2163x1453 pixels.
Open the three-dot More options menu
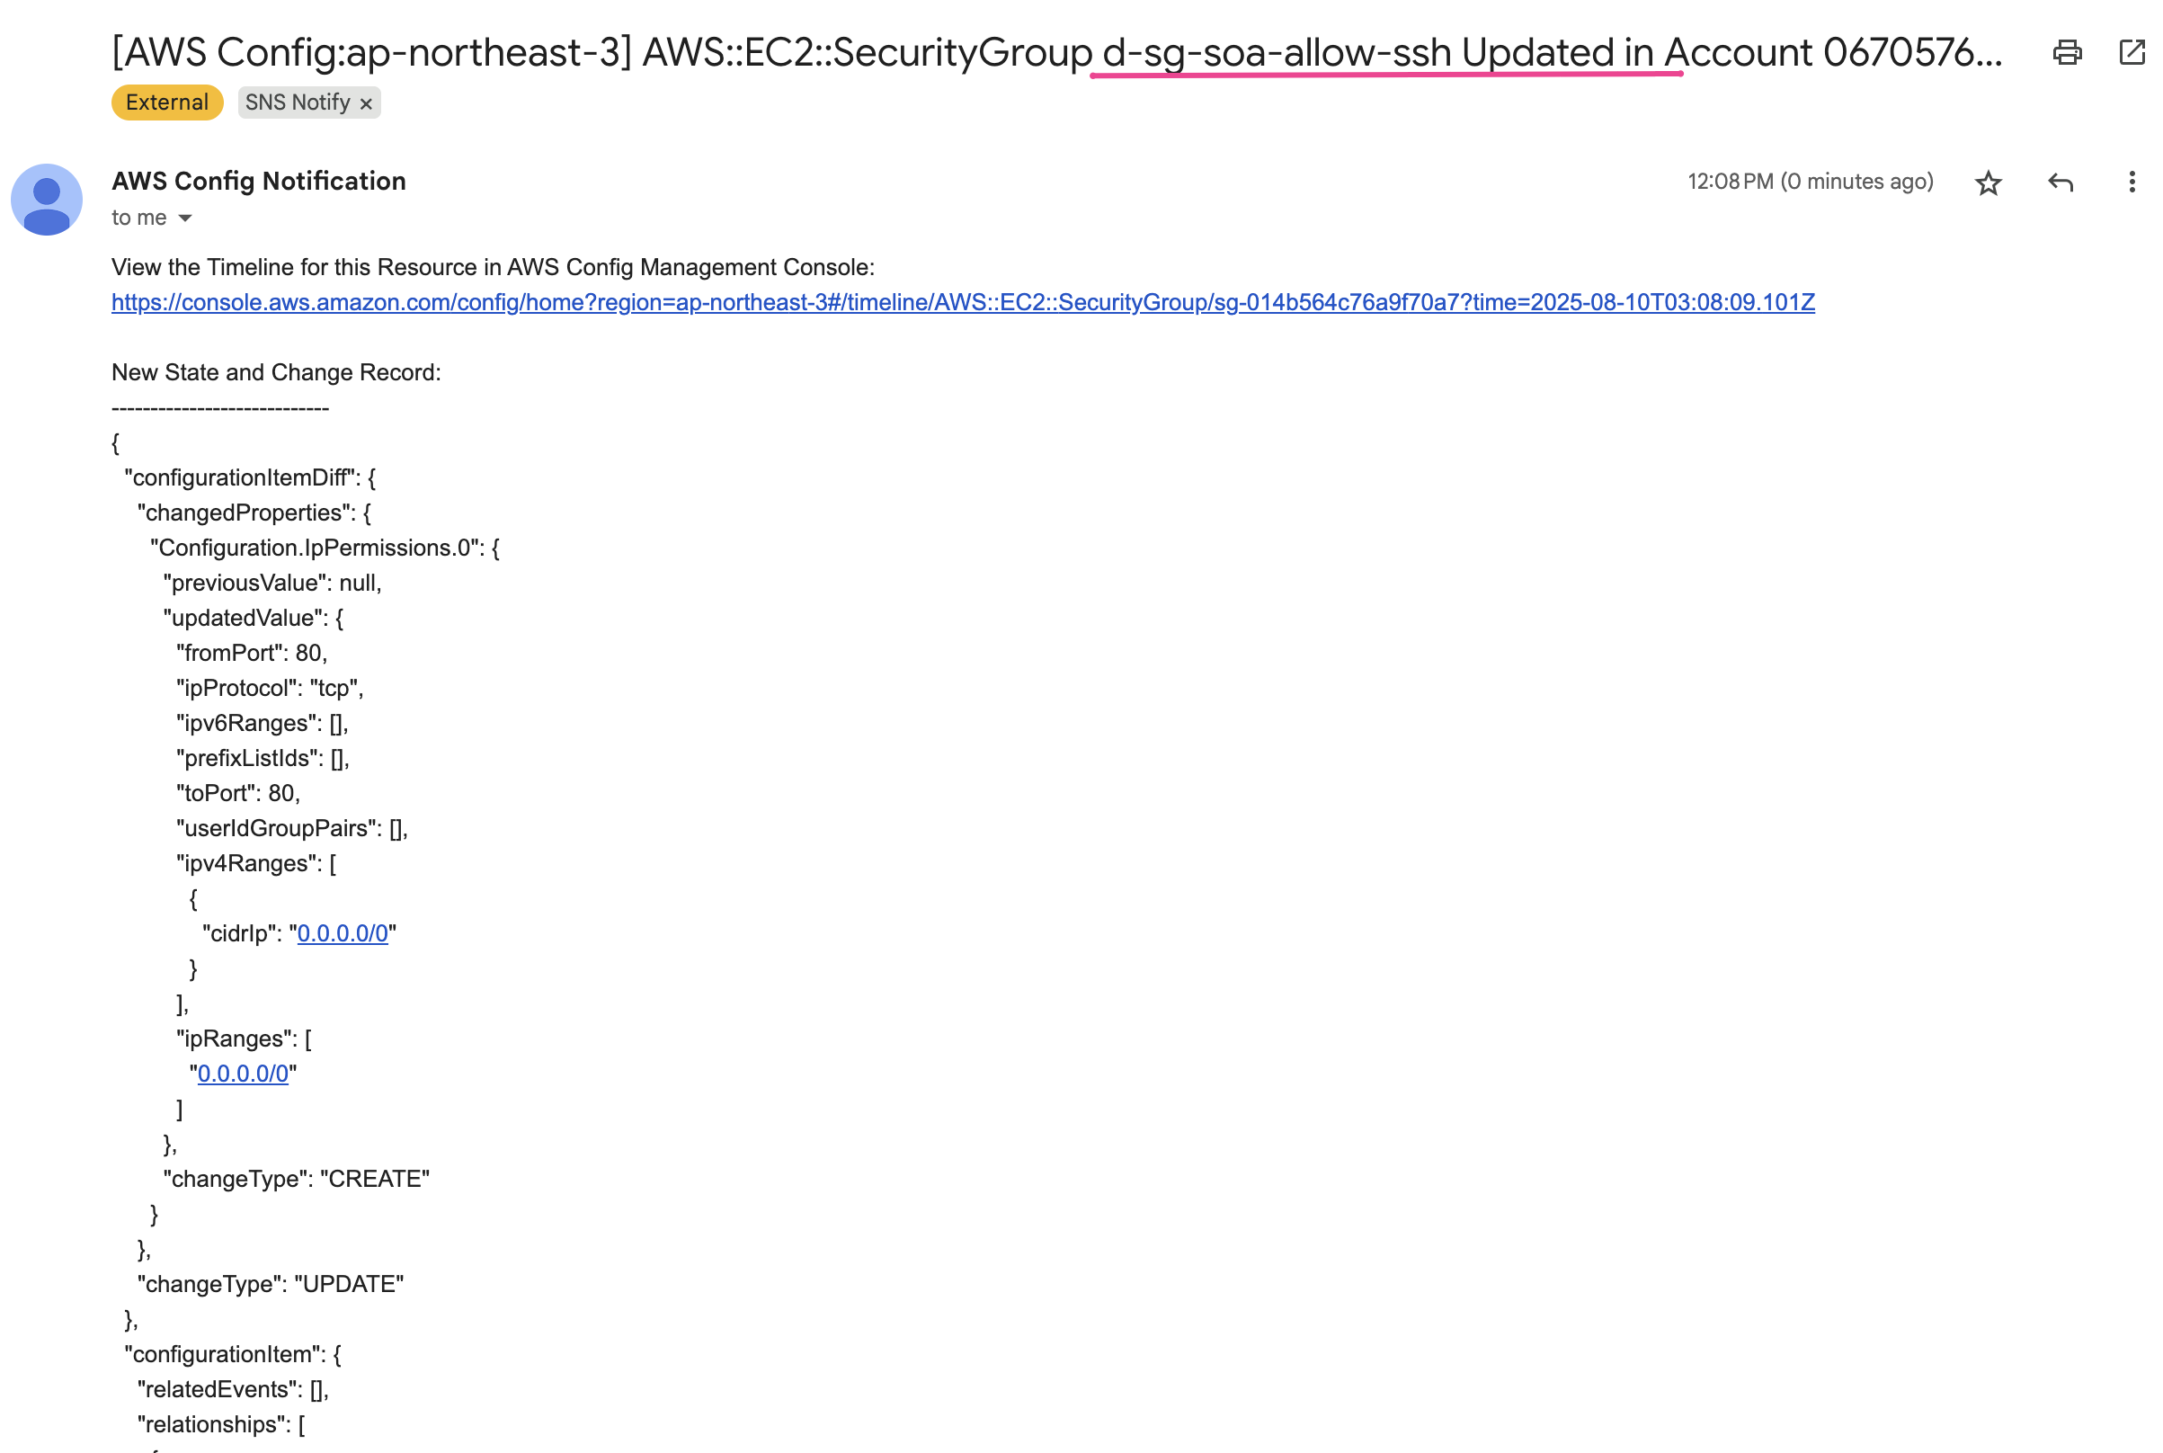pyautogui.click(x=2131, y=183)
